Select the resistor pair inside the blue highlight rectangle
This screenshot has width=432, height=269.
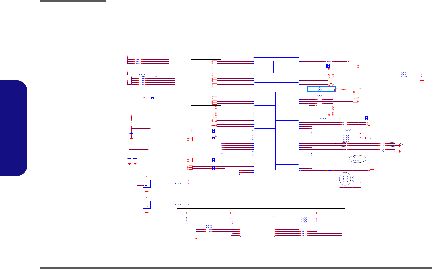point(320,89)
